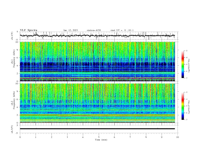Click the 'ch.1(V)' axis label

click(x=12, y=36)
